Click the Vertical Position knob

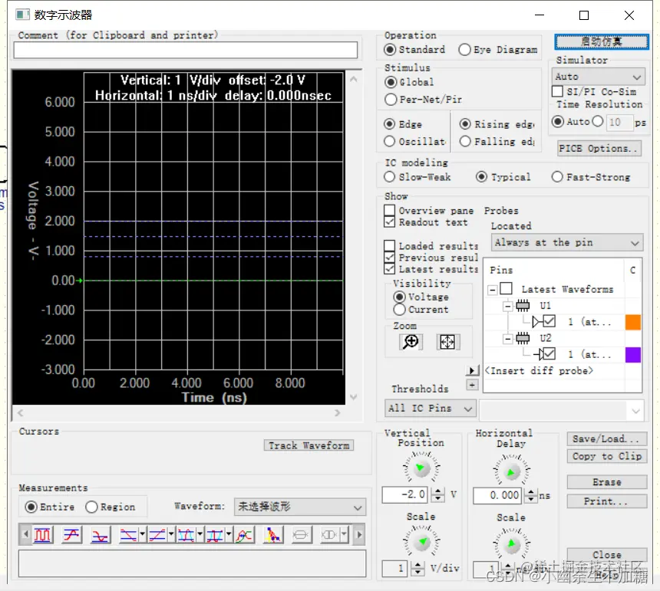[x=421, y=468]
